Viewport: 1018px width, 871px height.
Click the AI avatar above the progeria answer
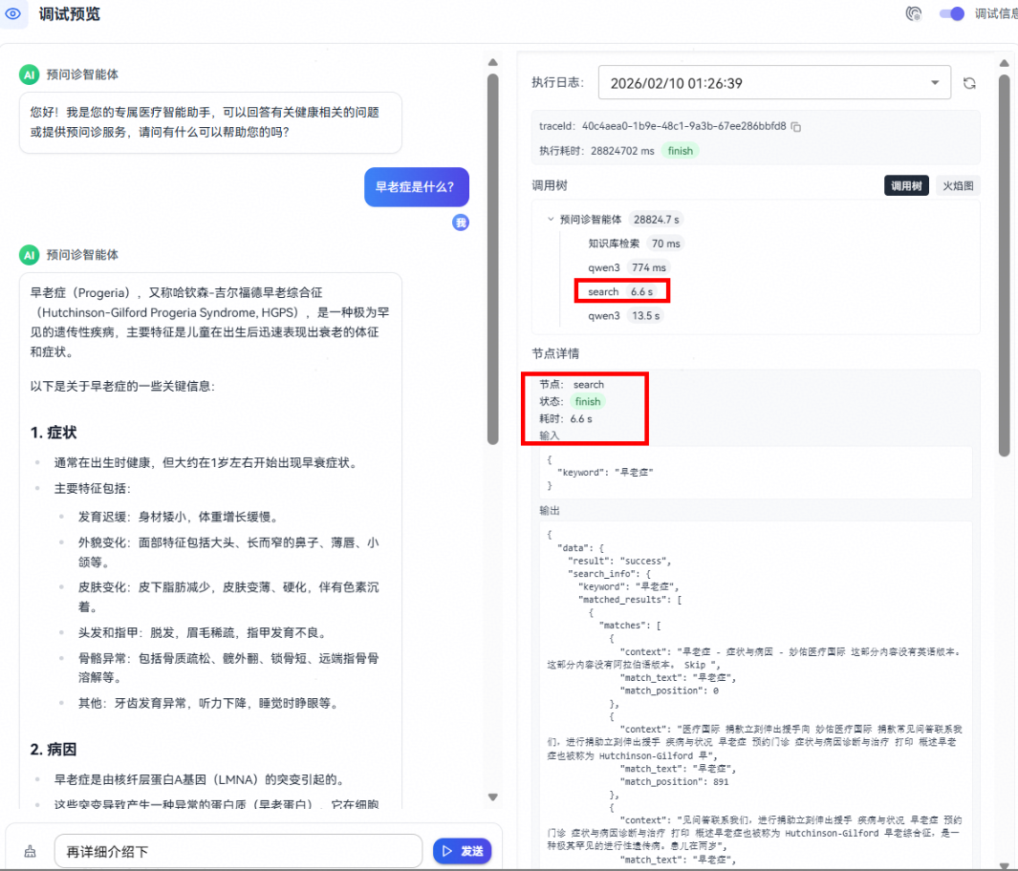30,255
